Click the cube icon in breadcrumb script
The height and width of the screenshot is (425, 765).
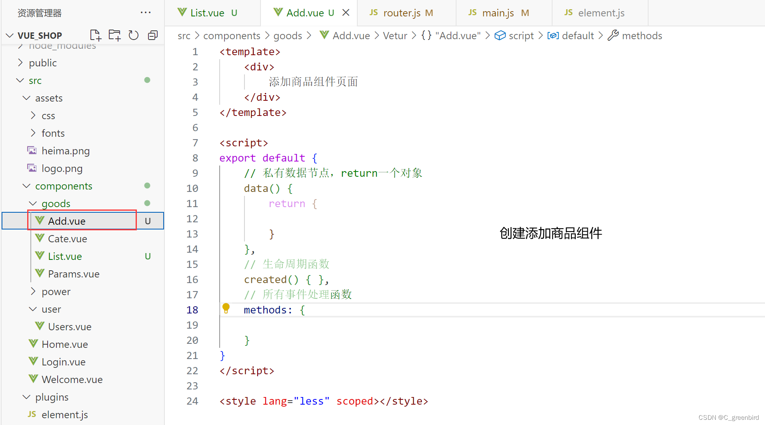(500, 36)
